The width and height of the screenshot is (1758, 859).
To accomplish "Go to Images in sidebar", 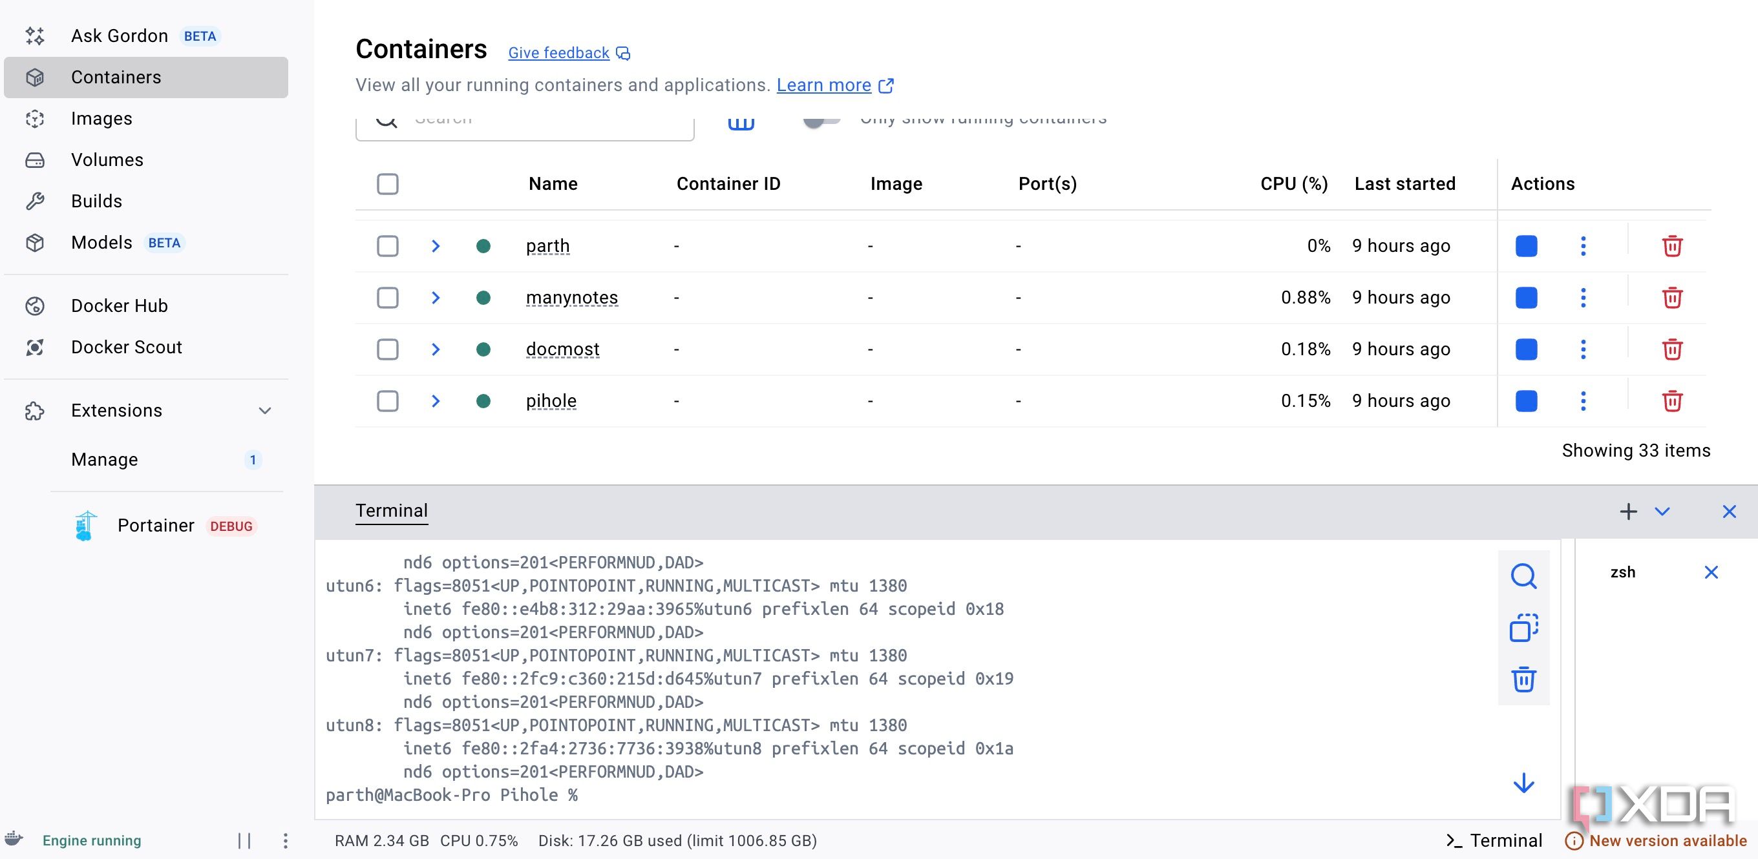I will click(146, 119).
